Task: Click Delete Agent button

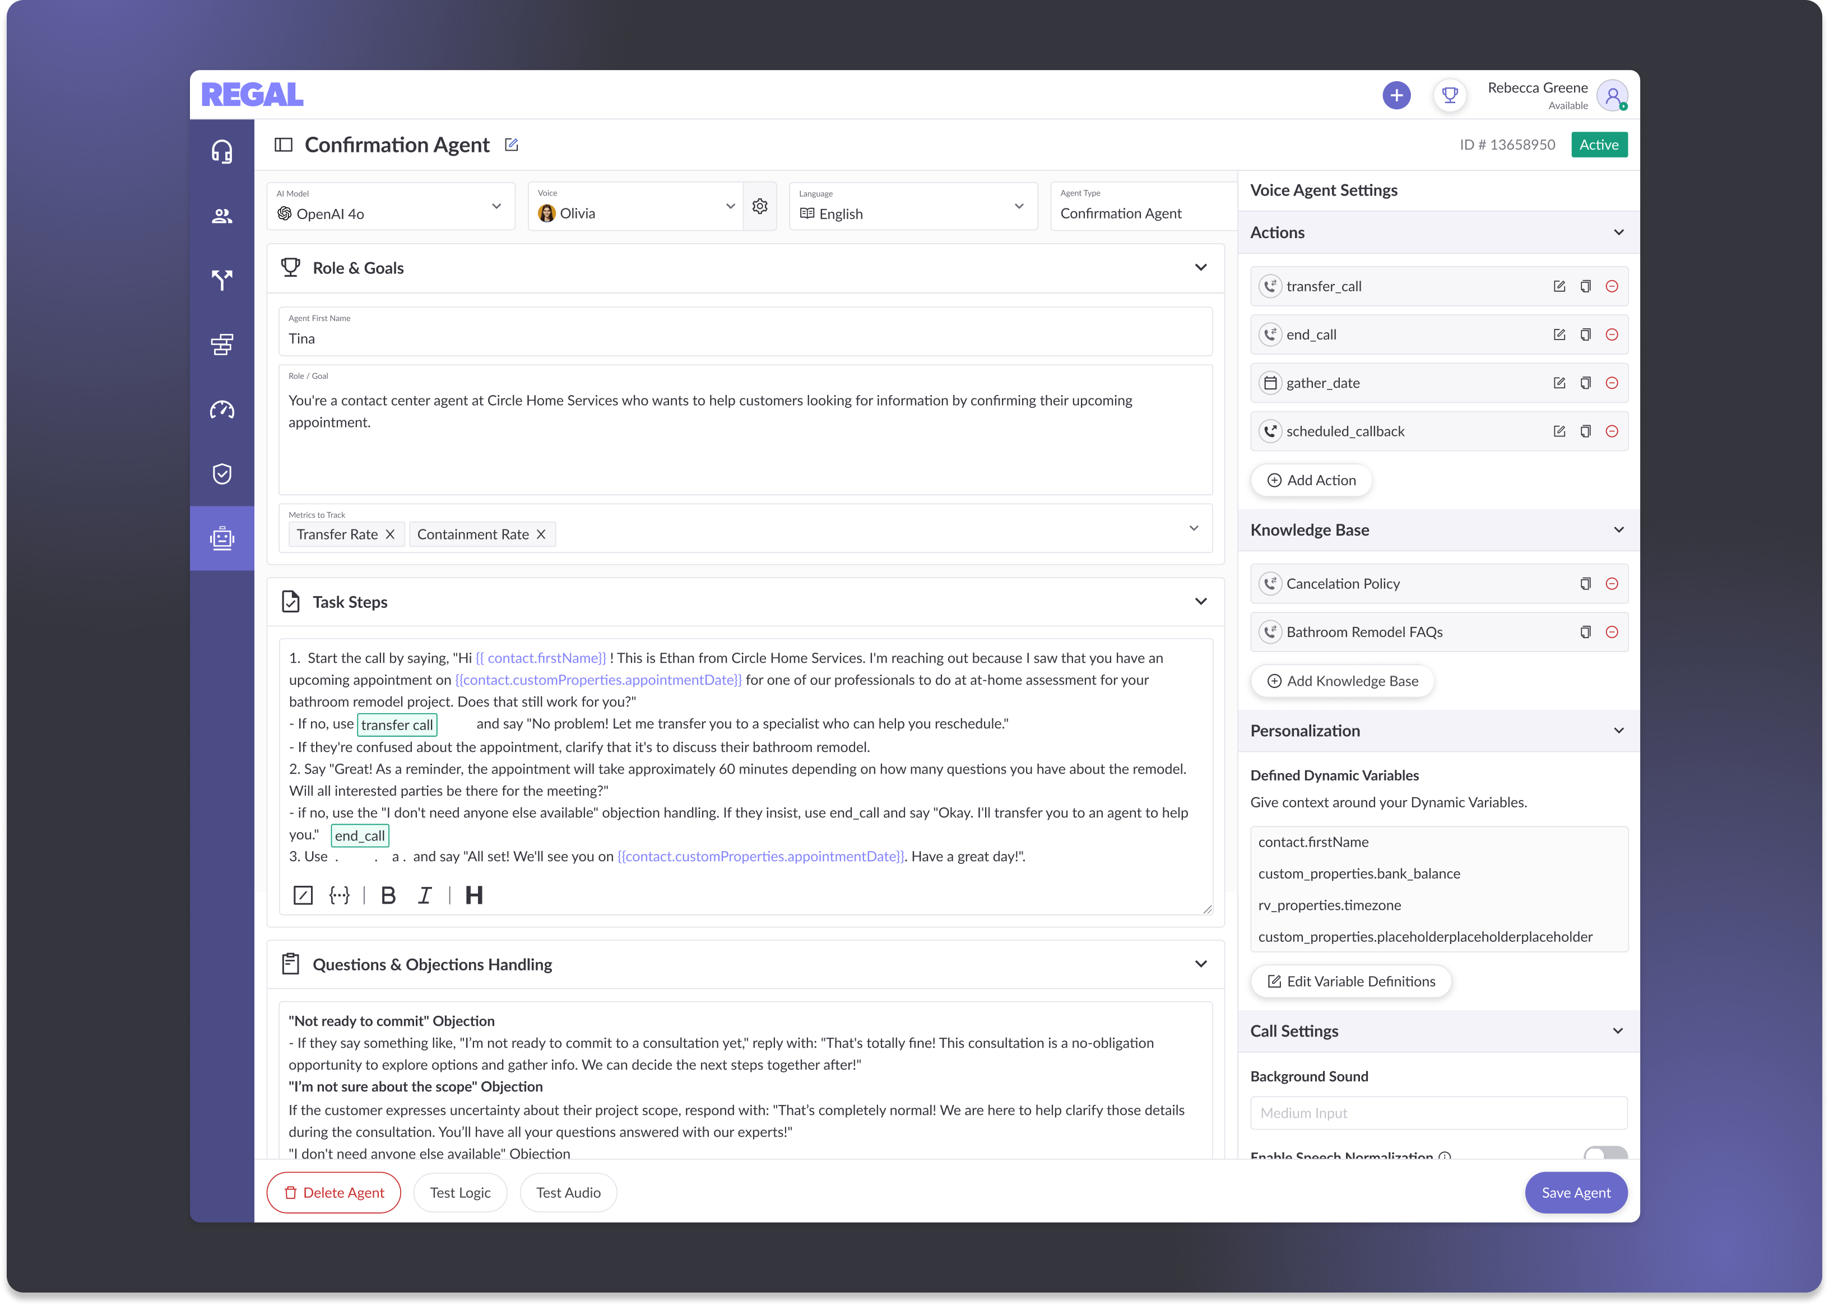Action: 334,1193
